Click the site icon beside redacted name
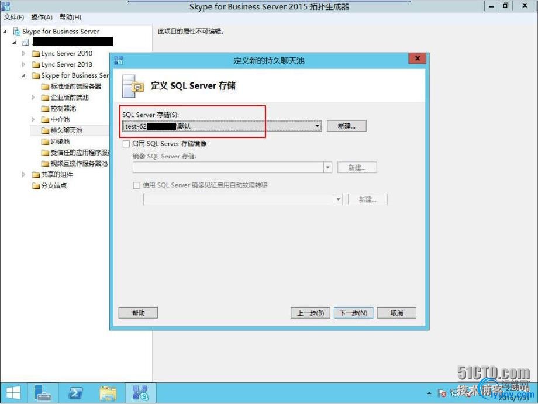Viewport: 538px width, 404px height. (25, 42)
